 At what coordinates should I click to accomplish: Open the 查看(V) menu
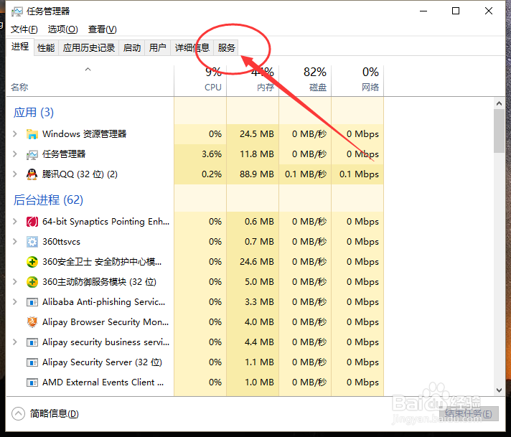(x=103, y=29)
